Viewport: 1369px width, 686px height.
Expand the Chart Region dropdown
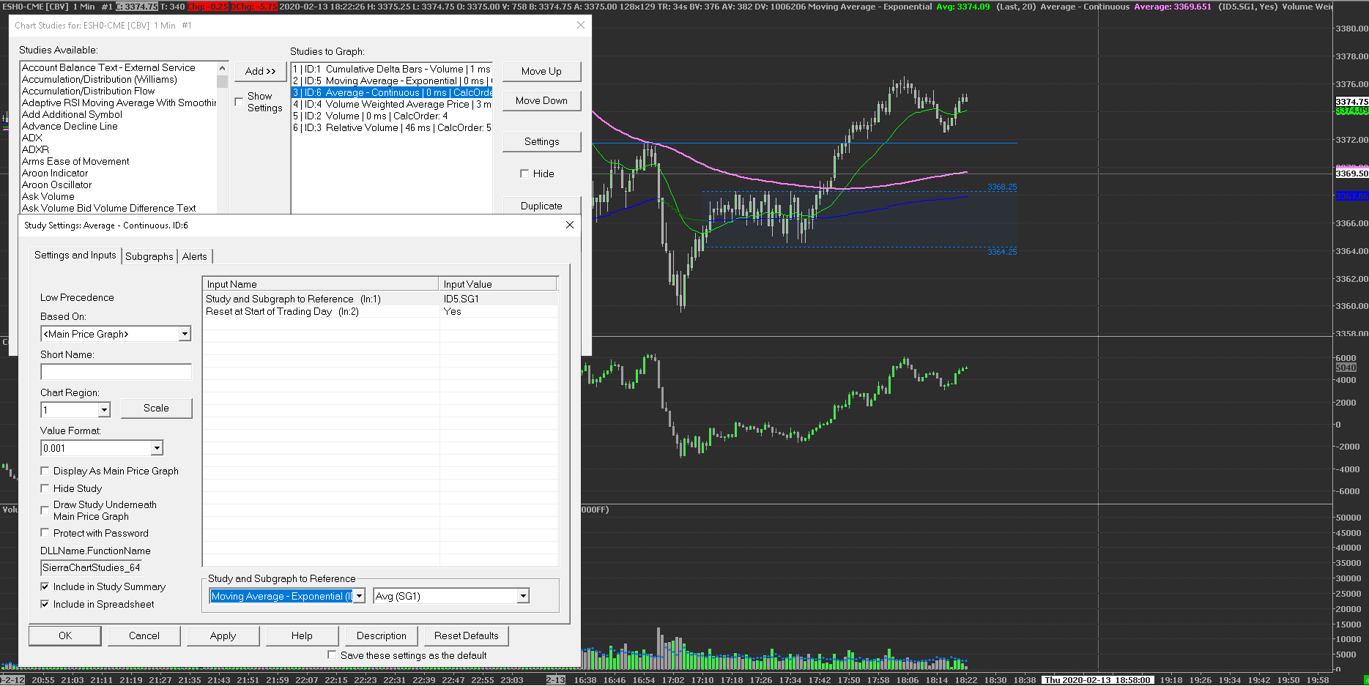tap(104, 410)
